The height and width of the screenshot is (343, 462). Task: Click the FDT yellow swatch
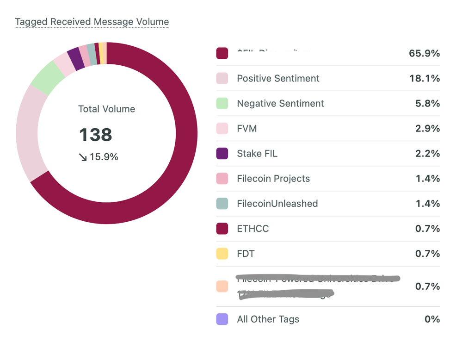point(222,254)
